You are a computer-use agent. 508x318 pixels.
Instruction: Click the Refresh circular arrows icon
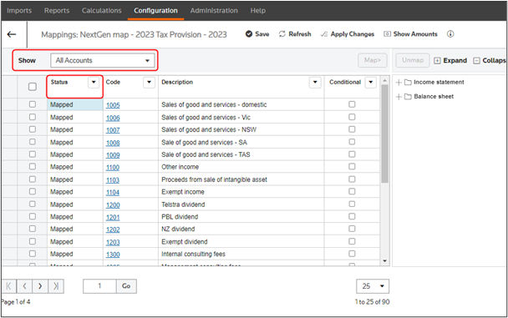tap(282, 34)
